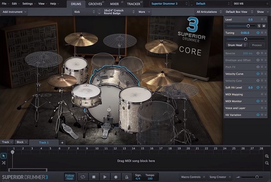Solo the selected drum with S button

point(259,26)
